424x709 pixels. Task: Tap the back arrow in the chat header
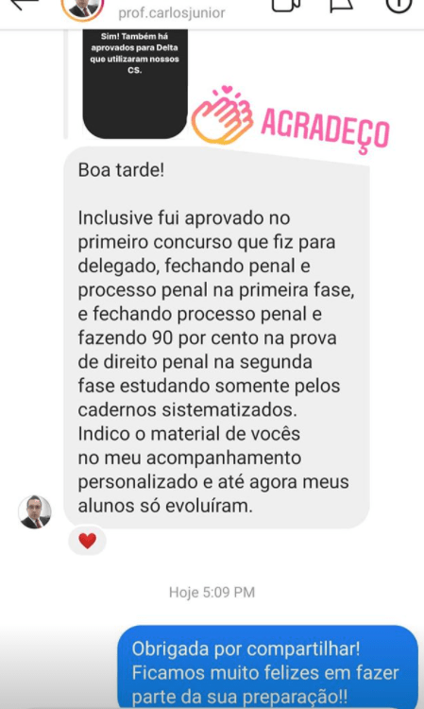coord(24,5)
